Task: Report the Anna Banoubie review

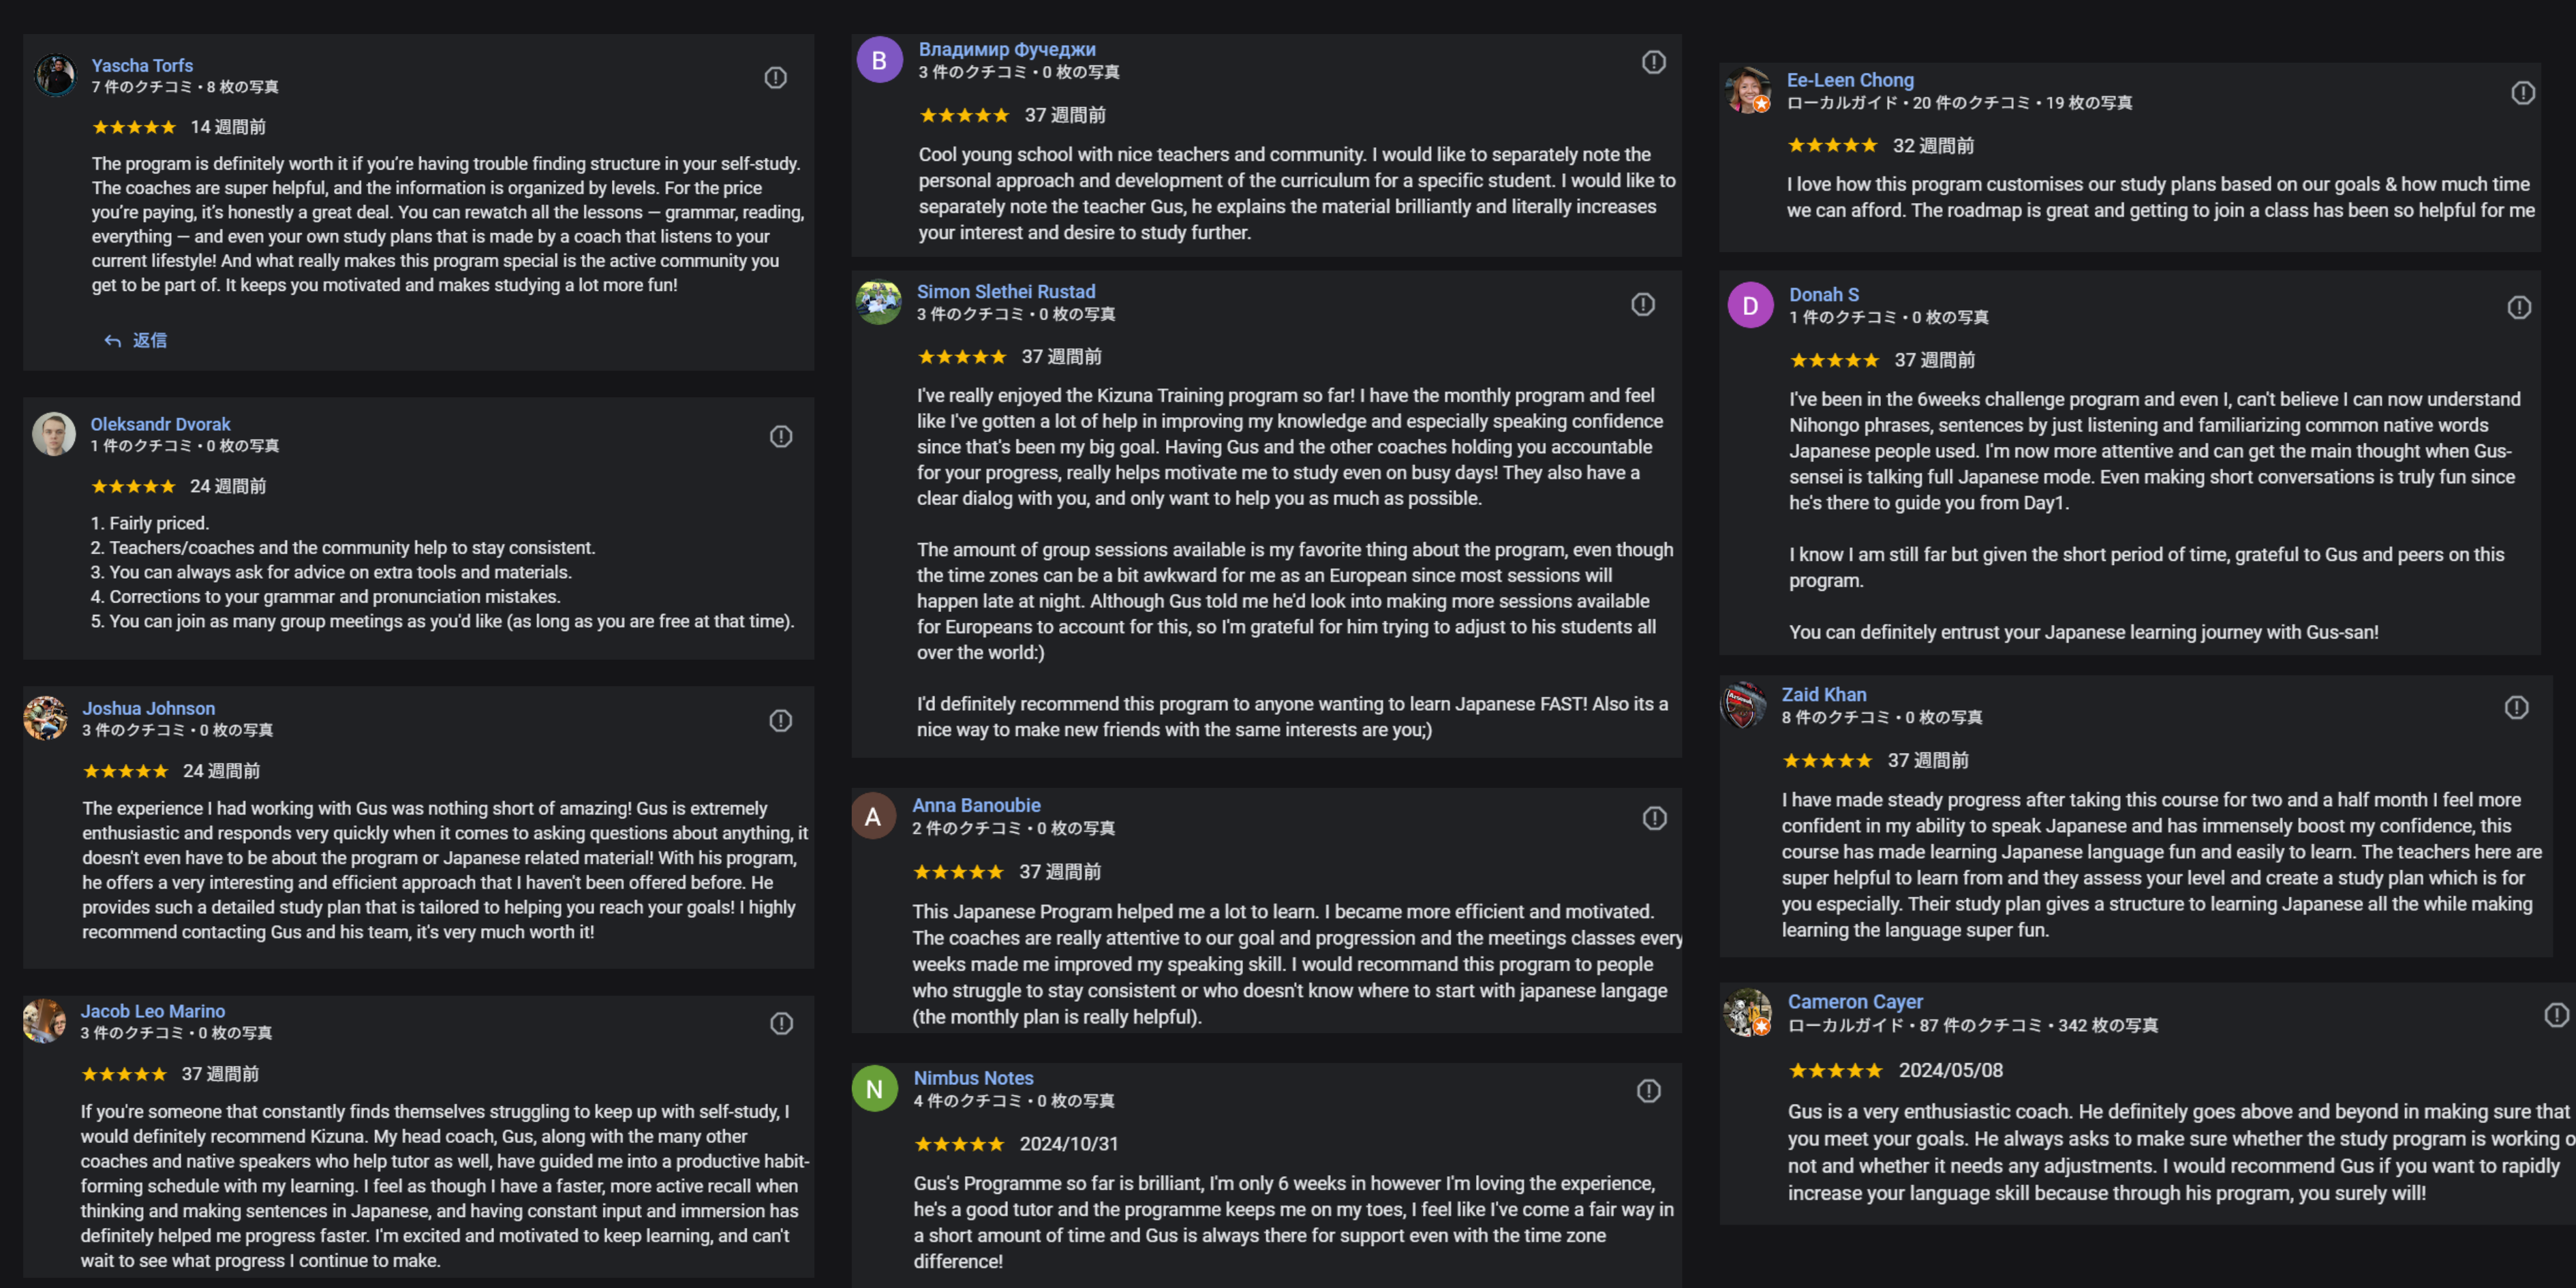Action: coord(1654,819)
